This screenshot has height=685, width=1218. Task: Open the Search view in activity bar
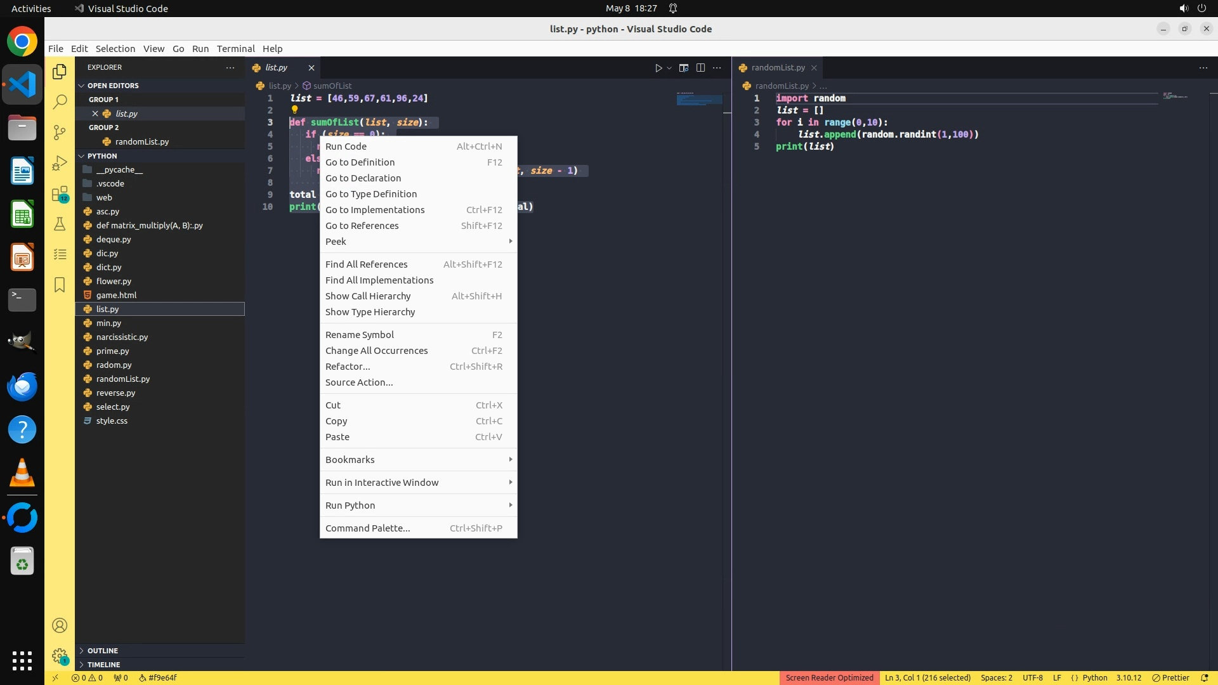(60, 101)
